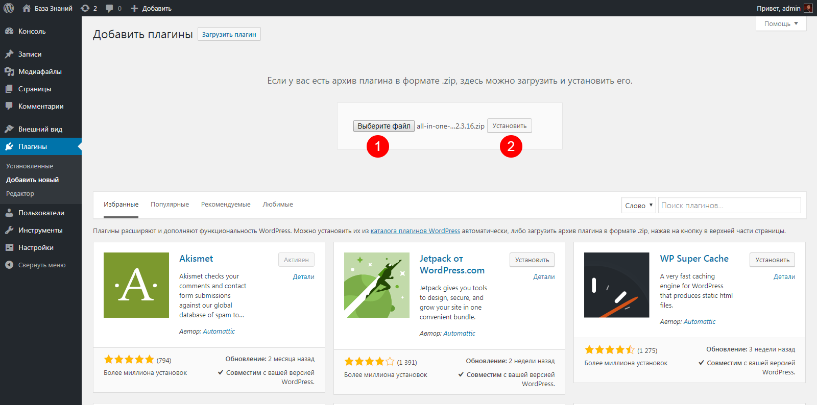The image size is (817, 405).
Task: Click the Пользователи user icon
Action: pos(9,213)
